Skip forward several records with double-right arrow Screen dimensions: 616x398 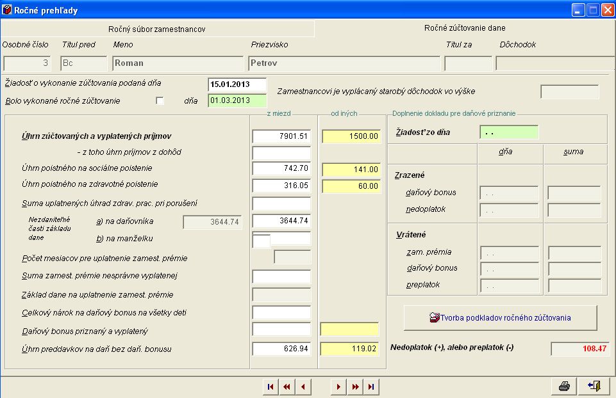point(354,386)
